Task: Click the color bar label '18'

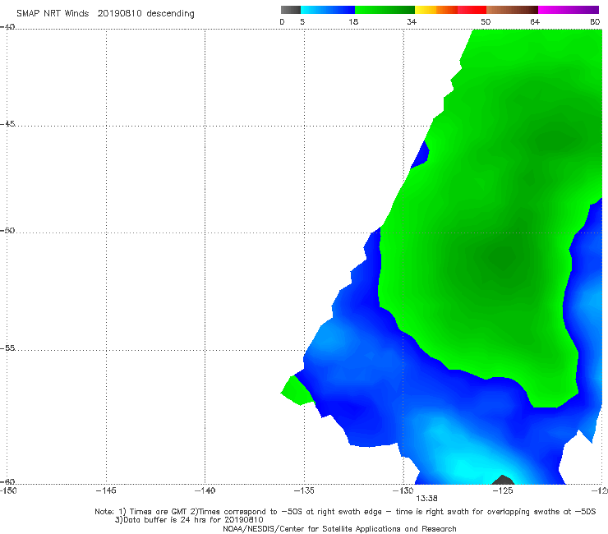Action: tap(353, 21)
